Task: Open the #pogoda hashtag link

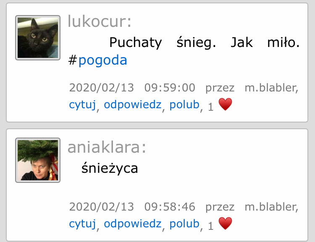Action: coord(102,60)
